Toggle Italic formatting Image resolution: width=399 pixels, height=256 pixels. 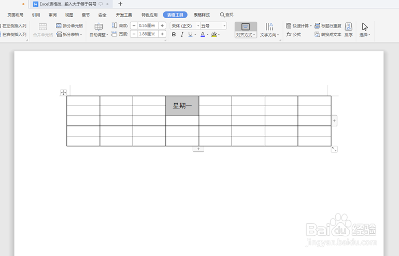[182, 34]
